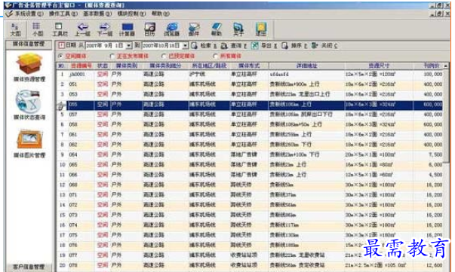
Task: Click the end date field 2007年10月18日
Action: tap(162, 46)
